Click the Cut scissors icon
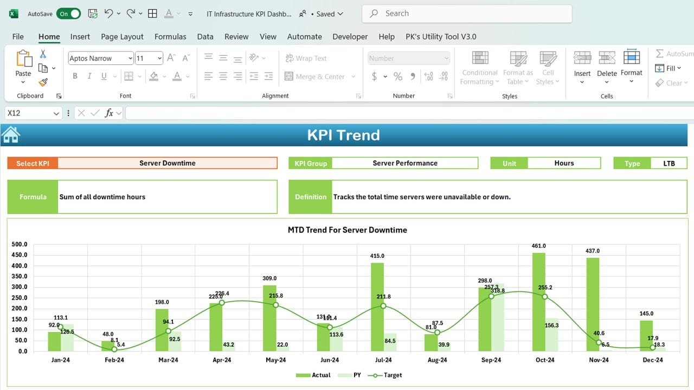This screenshot has height=390, width=694. pos(43,54)
